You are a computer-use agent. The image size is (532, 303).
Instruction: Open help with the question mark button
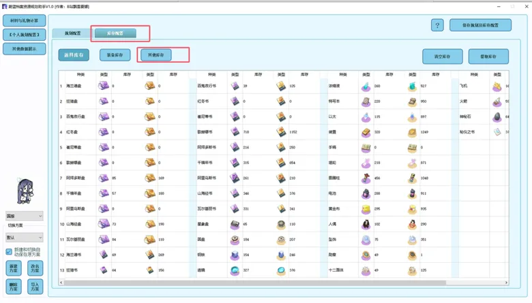[437, 25]
